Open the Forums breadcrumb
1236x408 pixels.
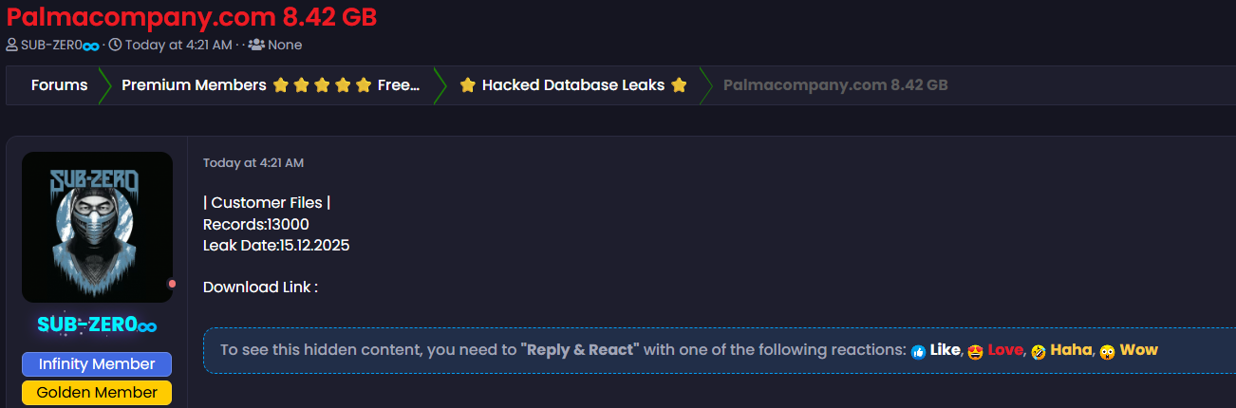coord(59,85)
